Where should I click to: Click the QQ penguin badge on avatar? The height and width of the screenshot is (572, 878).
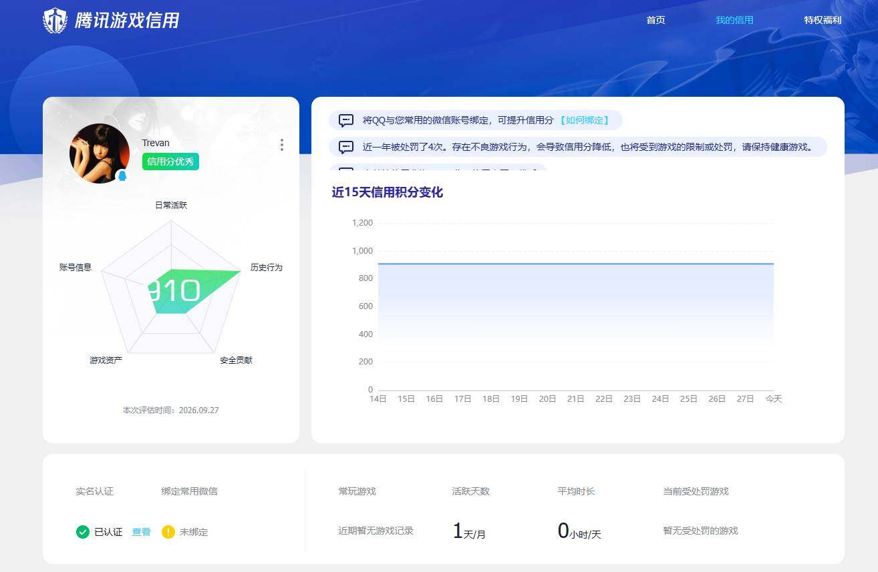point(122,176)
